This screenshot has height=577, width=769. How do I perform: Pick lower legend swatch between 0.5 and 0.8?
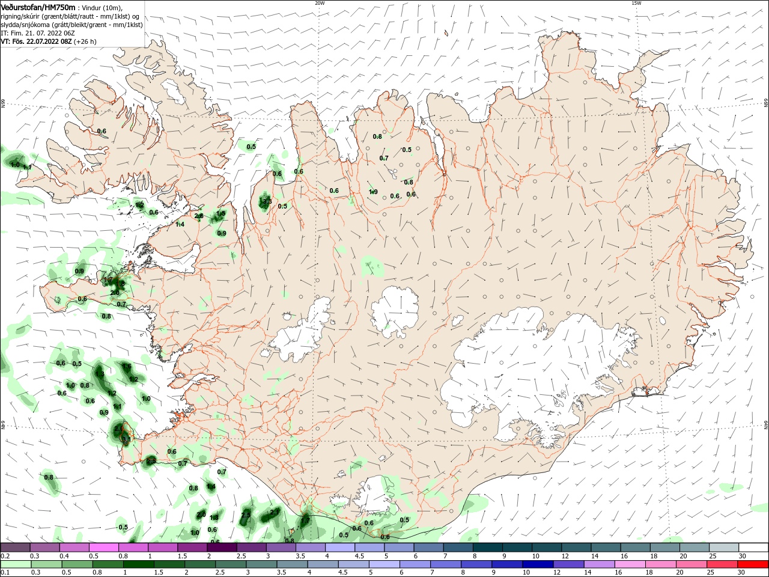[77, 564]
